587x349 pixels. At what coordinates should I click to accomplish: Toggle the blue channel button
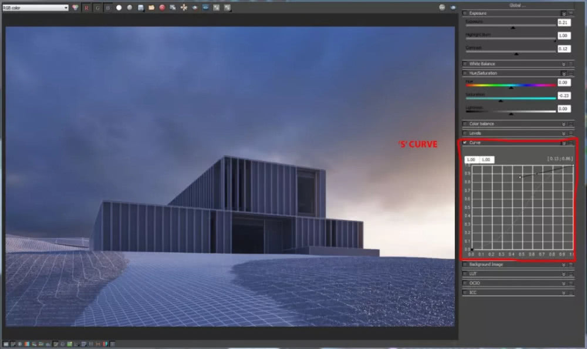[107, 8]
